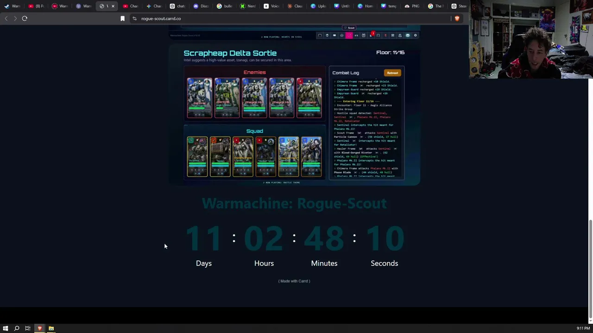
Task: Open the "Made with Carrd" link
Action: click(294, 281)
